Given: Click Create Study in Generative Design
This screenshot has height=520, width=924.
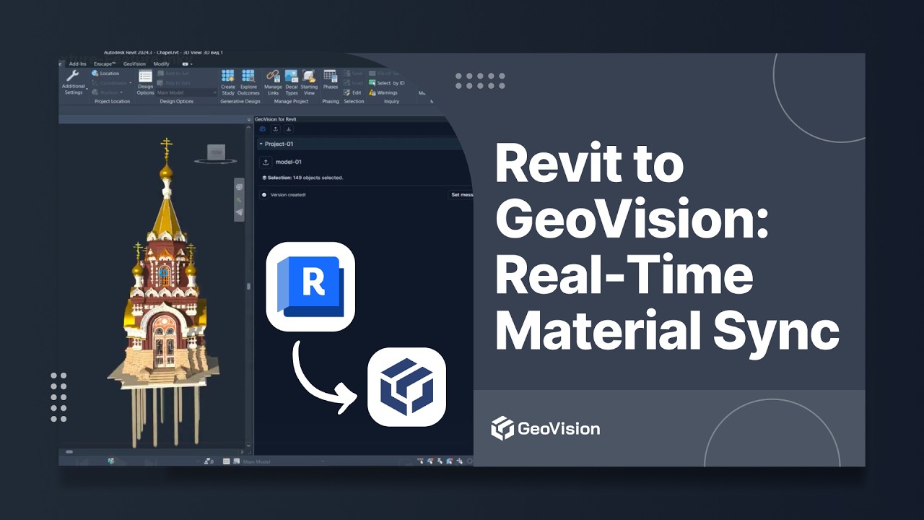Looking at the screenshot, I should pos(228,82).
